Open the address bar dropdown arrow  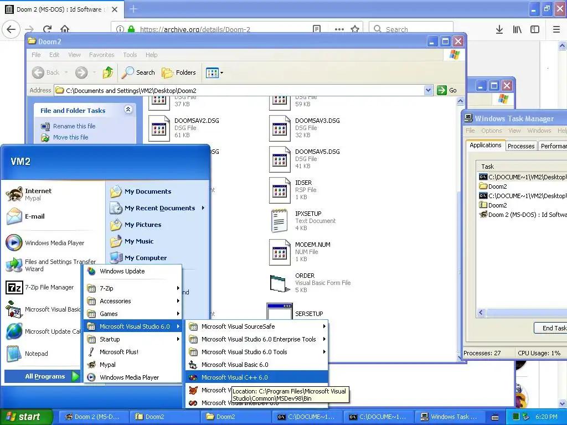tap(428, 90)
